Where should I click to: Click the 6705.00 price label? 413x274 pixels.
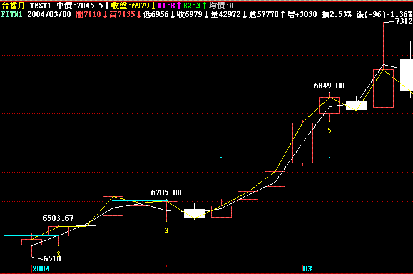(166, 193)
